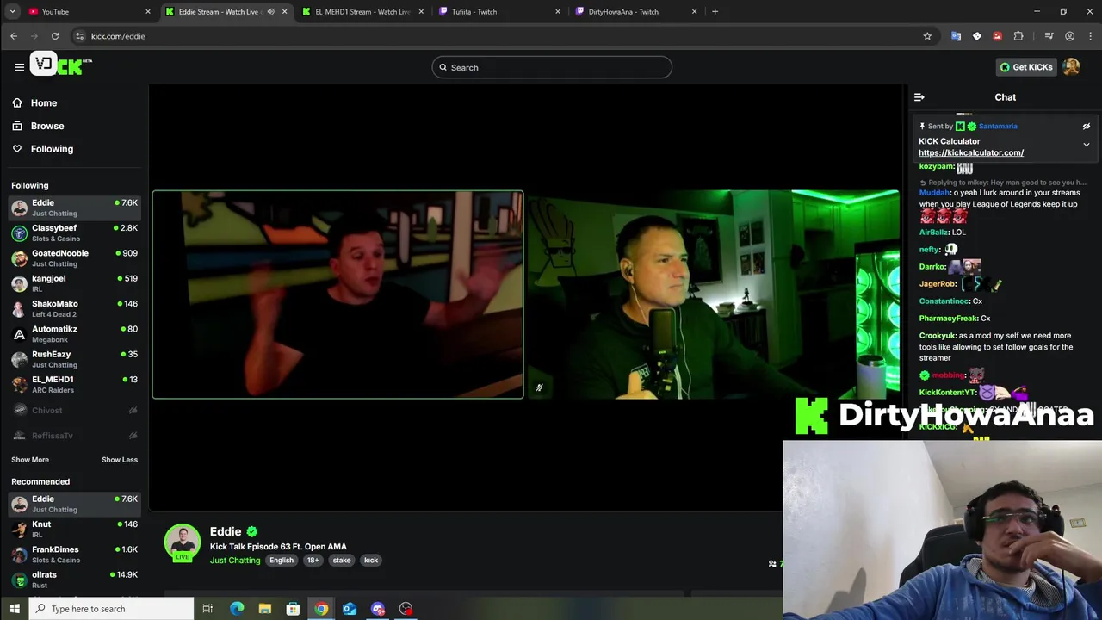Open Eddie in Recommended list
Screen dimensions: 1102x620
[75, 504]
